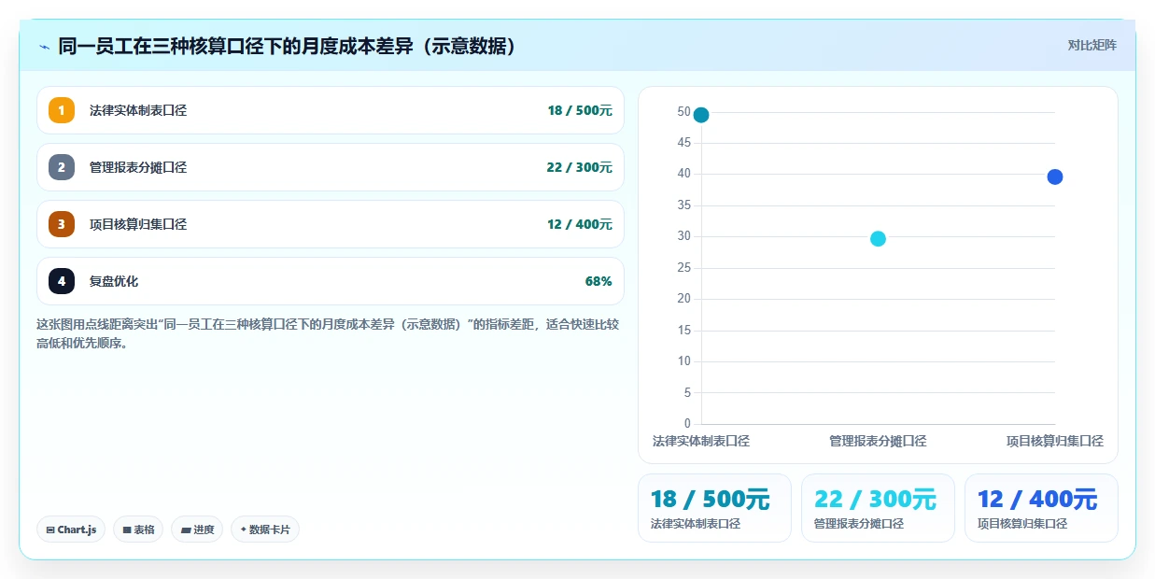Click the orange number 1 badge
The height and width of the screenshot is (579, 1155).
[x=62, y=110]
